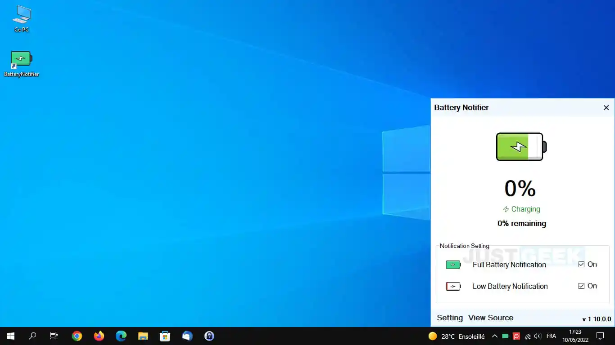Open Microsoft Edge from the taskbar

[x=121, y=336]
